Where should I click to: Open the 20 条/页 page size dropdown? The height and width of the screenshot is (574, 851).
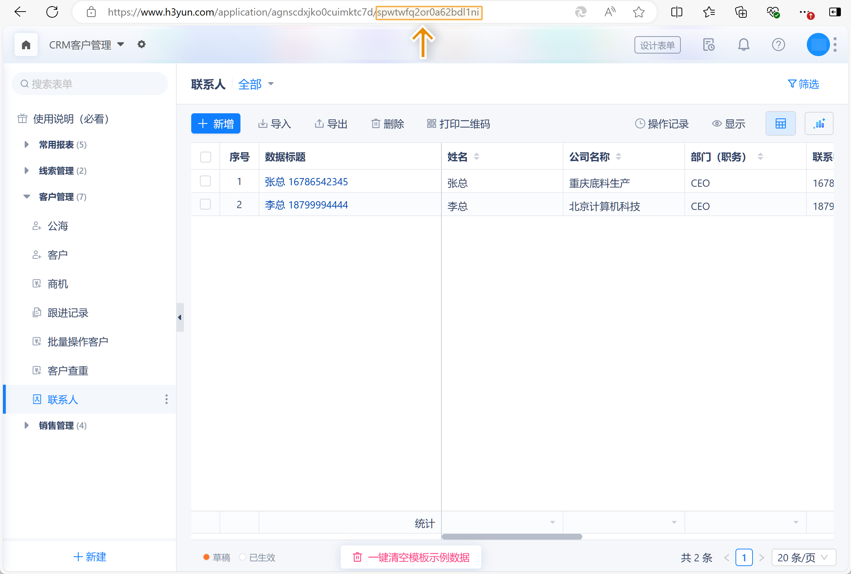click(x=804, y=557)
